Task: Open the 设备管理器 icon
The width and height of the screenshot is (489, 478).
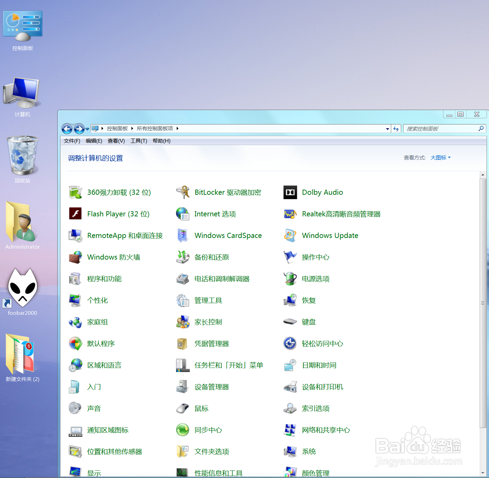Action: pyautogui.click(x=183, y=387)
